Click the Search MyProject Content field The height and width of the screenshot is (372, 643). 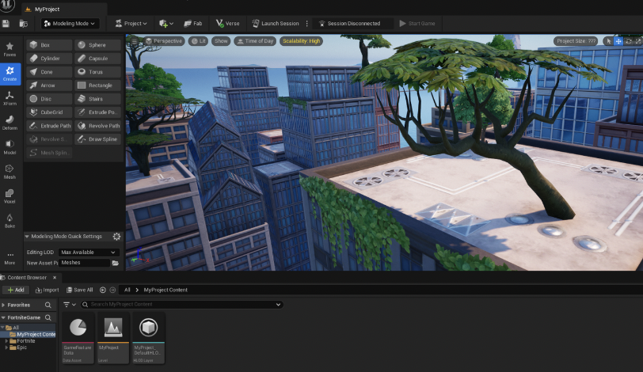click(x=181, y=305)
